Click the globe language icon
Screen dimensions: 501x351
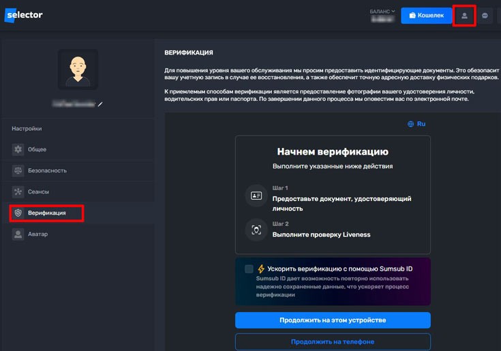[410, 124]
